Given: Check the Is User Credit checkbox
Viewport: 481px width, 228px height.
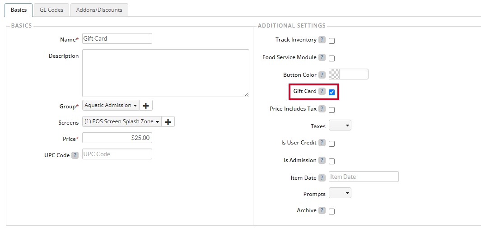Looking at the screenshot, I should [332, 144].
